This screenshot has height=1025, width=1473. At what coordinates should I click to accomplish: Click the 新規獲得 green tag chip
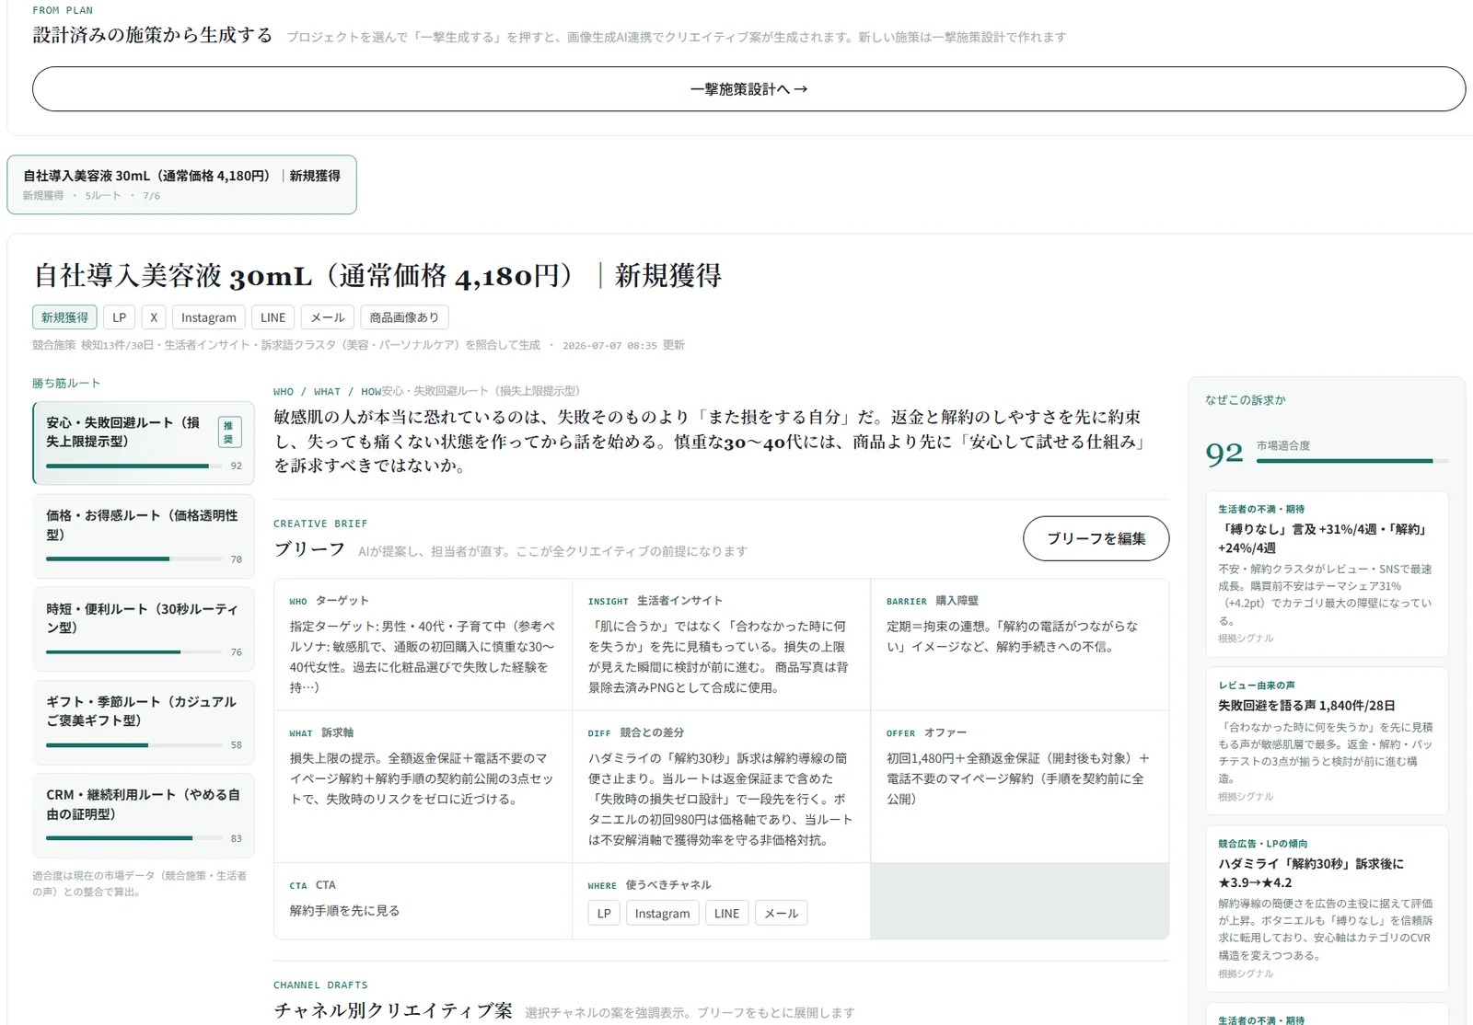[64, 317]
